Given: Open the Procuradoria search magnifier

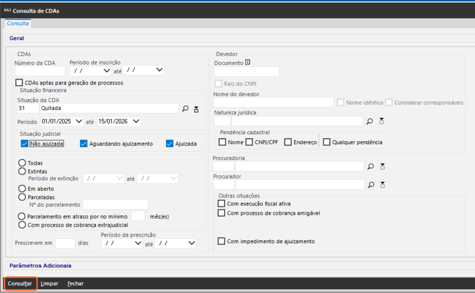Looking at the screenshot, I should pyautogui.click(x=370, y=167).
